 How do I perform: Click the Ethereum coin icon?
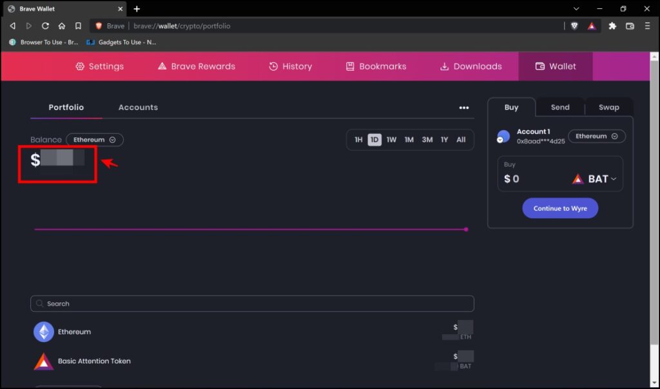click(x=44, y=332)
